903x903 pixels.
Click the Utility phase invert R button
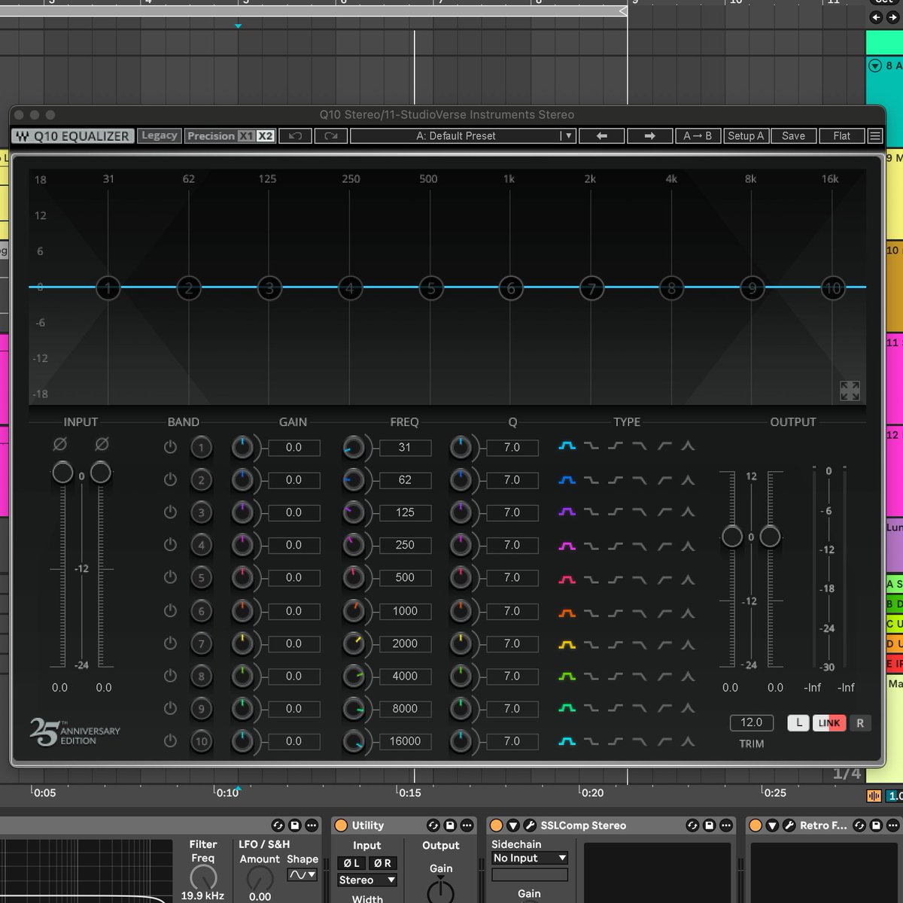click(x=382, y=863)
